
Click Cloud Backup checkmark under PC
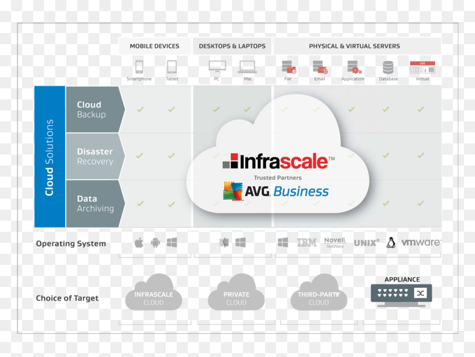pyautogui.click(x=217, y=109)
